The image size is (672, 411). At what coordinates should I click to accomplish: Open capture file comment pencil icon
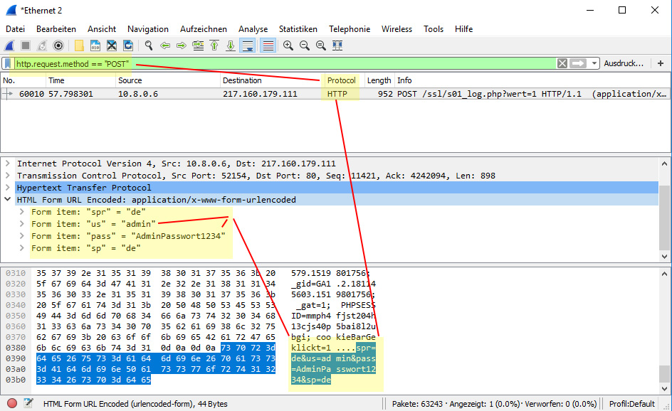[x=28, y=403]
